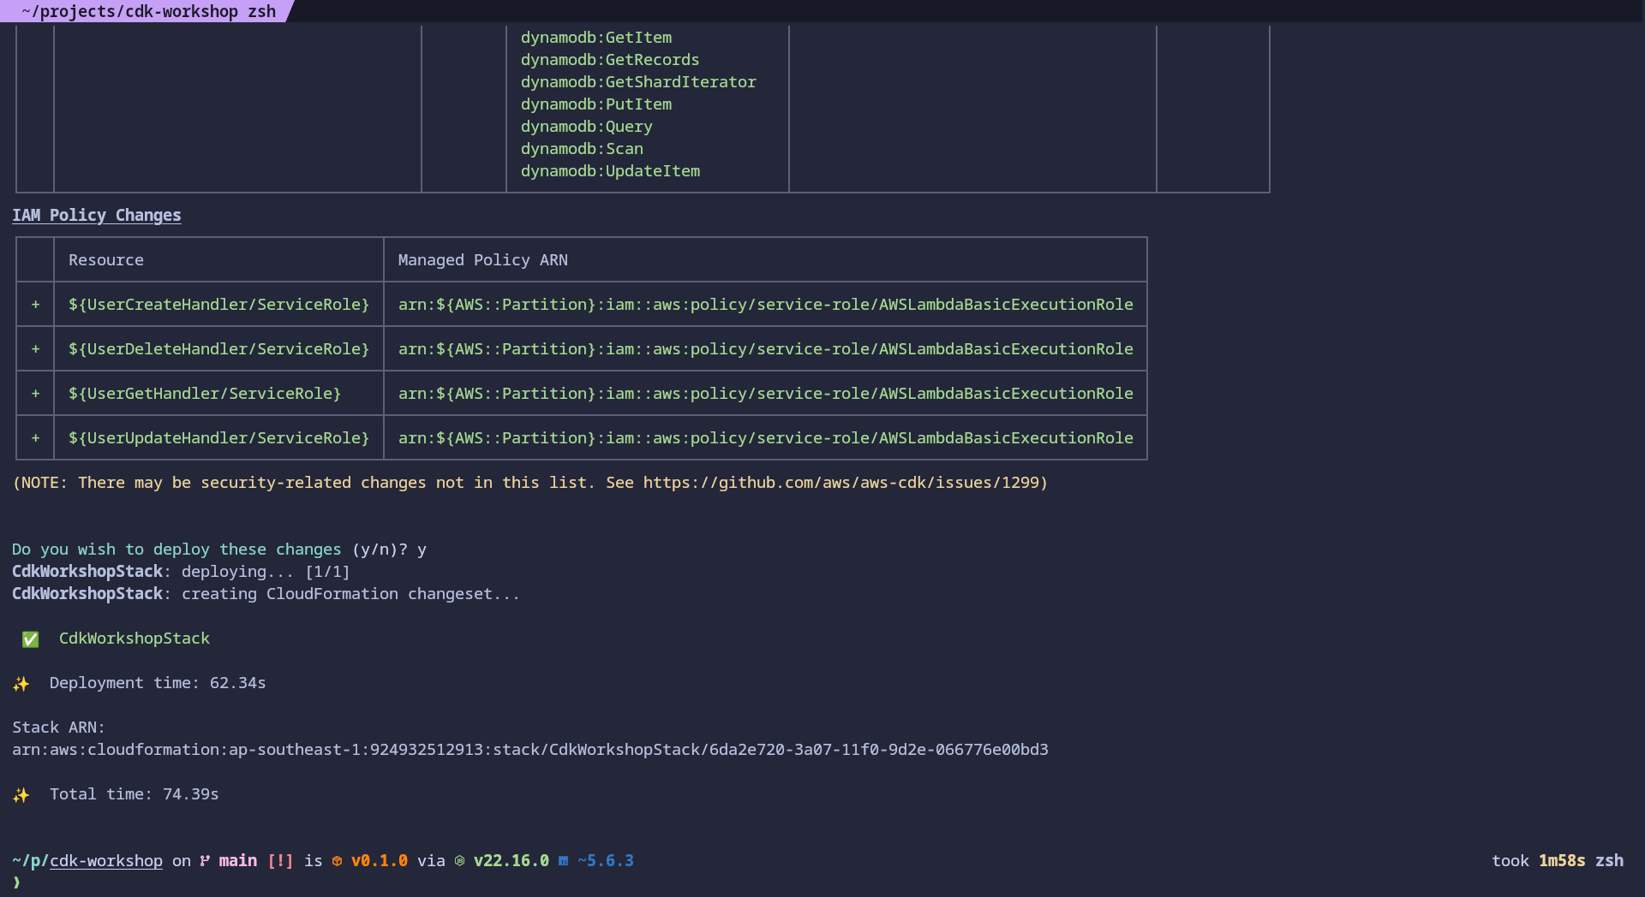Select ${UserDeleteHandler/ServiceRole} cell
The image size is (1645, 897).
(219, 349)
